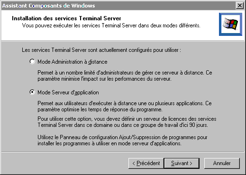Image resolution: width=246 pixels, height=175 pixels.
Task: Select the Mode Administration à distance radio button
Action: click(32, 61)
